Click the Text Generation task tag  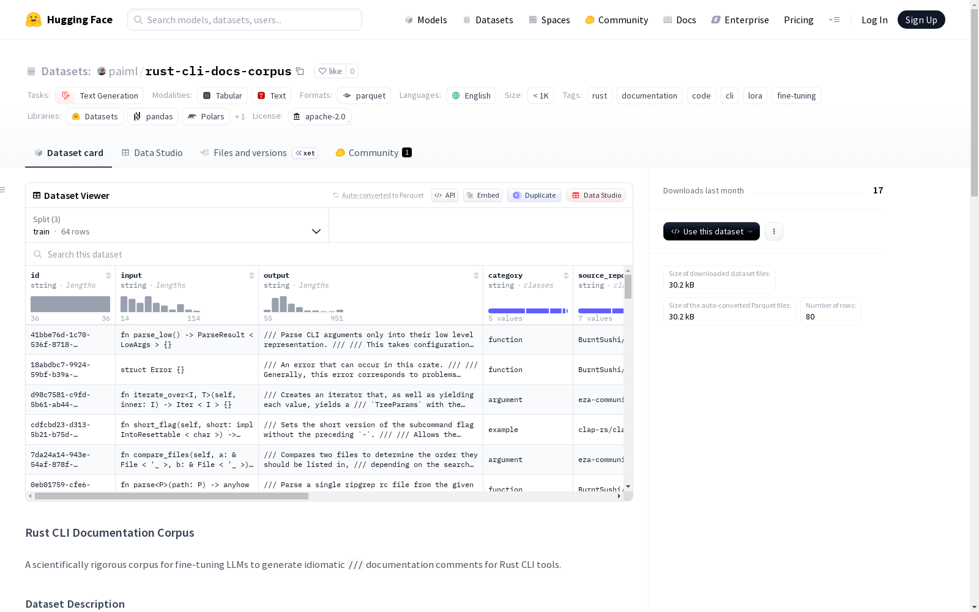click(100, 95)
